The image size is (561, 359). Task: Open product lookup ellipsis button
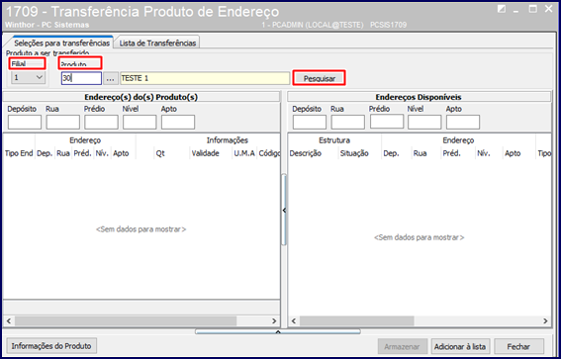click(111, 78)
